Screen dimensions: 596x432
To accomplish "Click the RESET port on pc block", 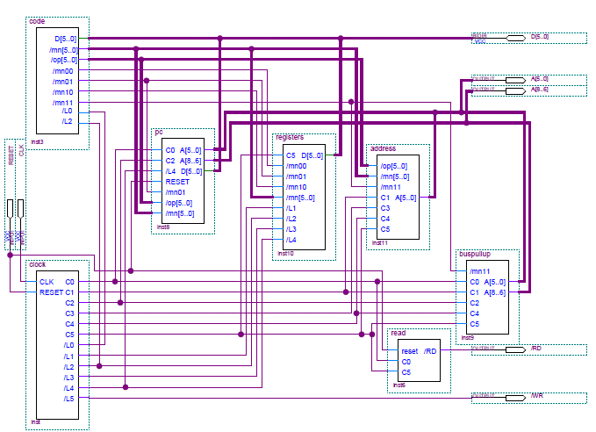I will point(177,182).
